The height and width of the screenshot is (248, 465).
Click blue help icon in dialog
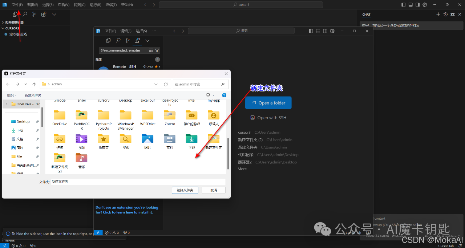[x=224, y=95]
